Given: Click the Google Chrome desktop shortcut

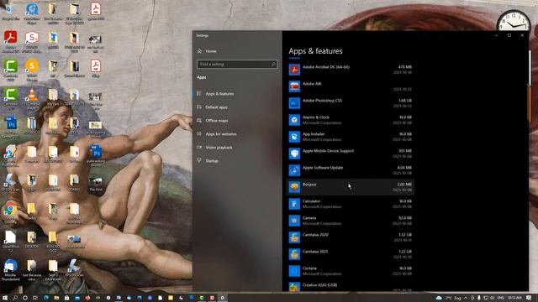Looking at the screenshot, I should coord(10,212).
